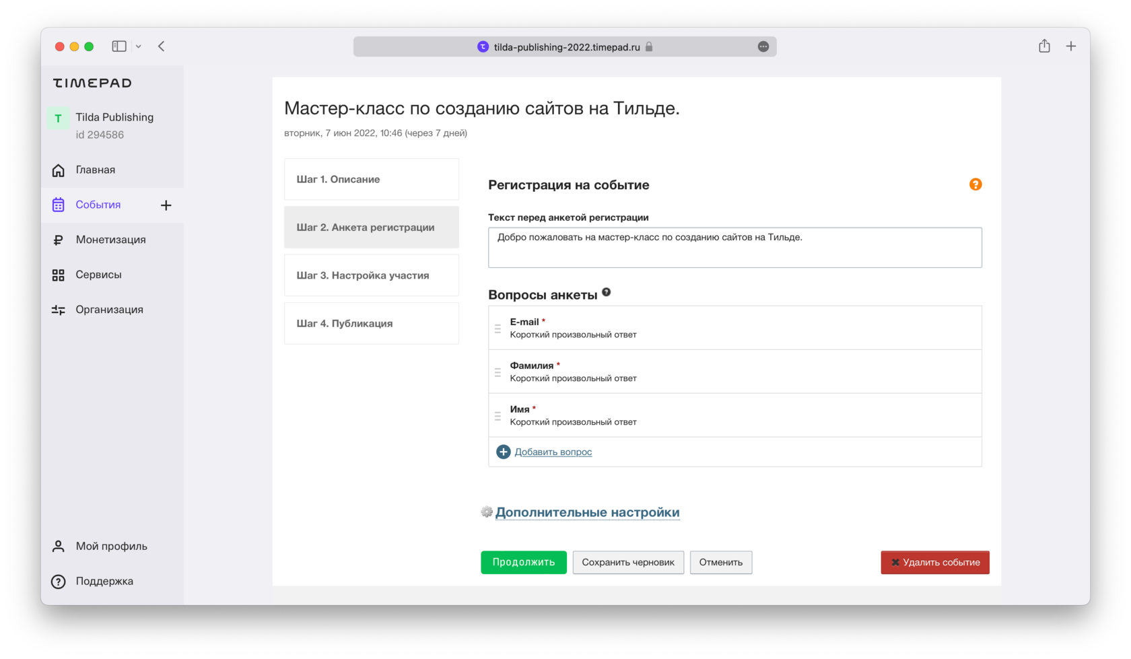Go to Шаг 4. Публикация
The width and height of the screenshot is (1131, 659).
(372, 323)
